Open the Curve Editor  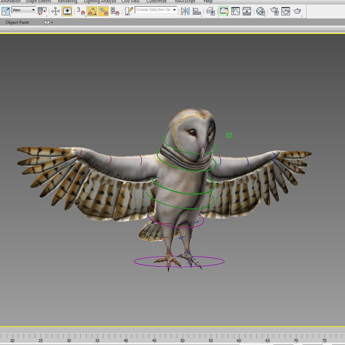pyautogui.click(x=235, y=11)
